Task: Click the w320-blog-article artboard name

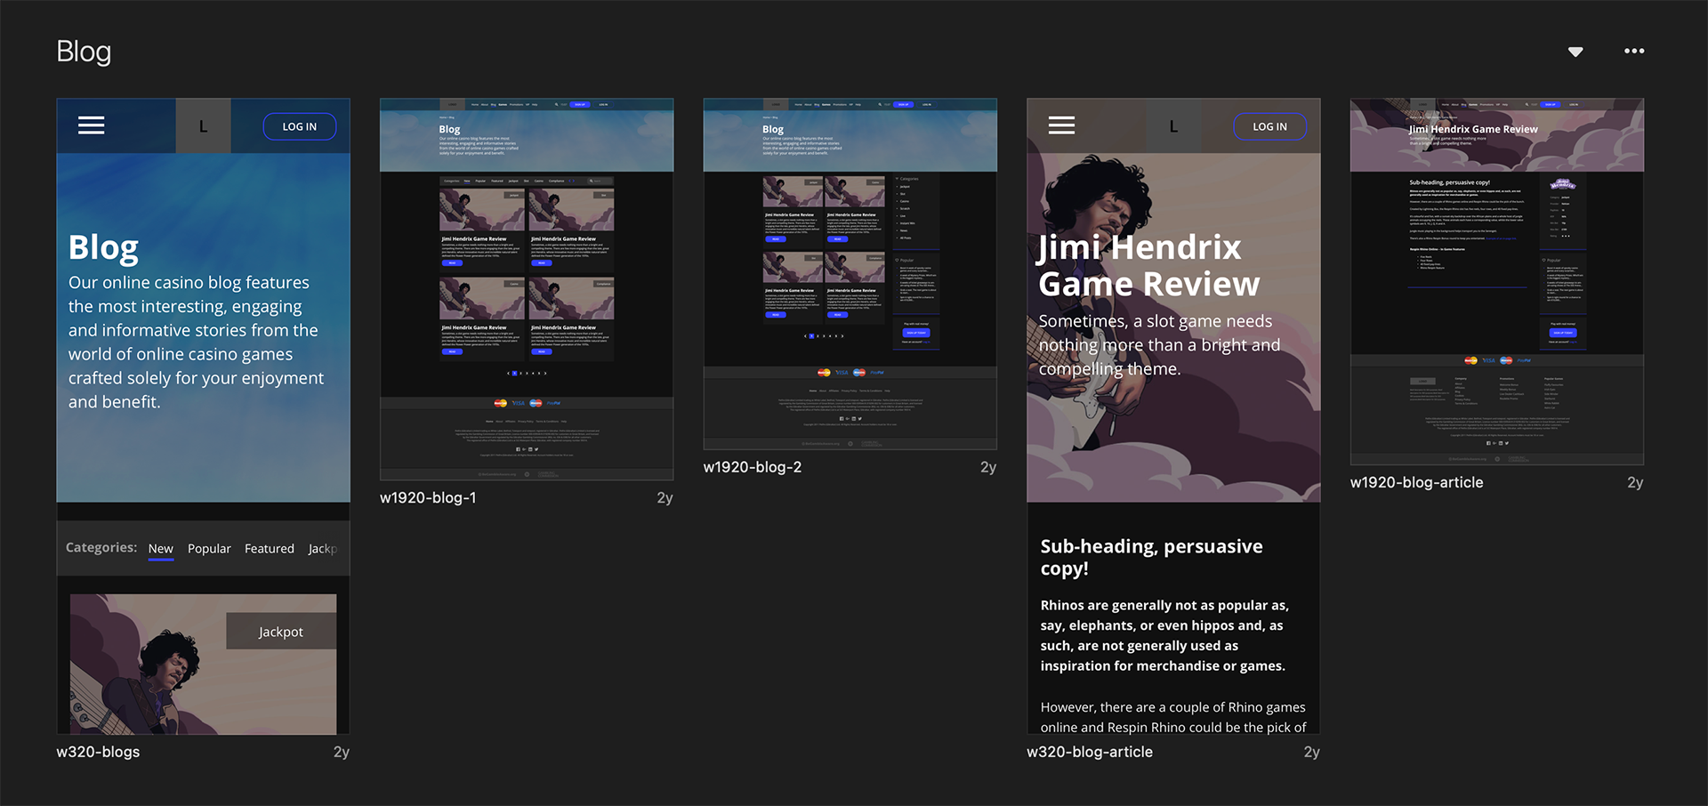Action: pos(1090,752)
